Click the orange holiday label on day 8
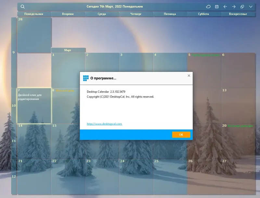Image resolution: width=260 pixels, height=198 pixels. tap(65, 90)
